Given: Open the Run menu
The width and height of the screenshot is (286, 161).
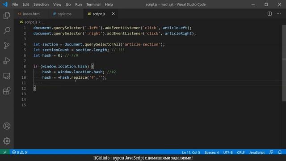Looking at the screenshot, I should [79, 4].
